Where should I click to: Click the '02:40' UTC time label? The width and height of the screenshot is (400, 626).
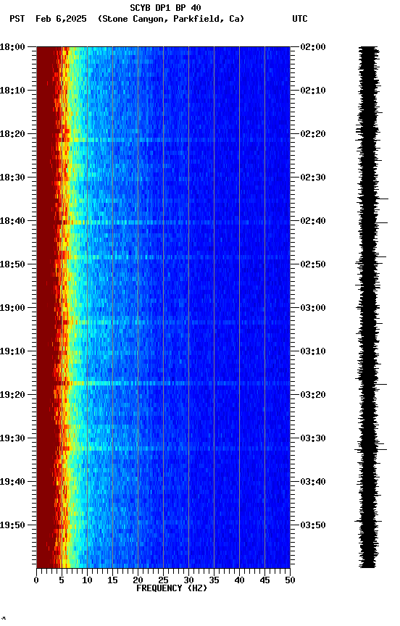coord(313,221)
